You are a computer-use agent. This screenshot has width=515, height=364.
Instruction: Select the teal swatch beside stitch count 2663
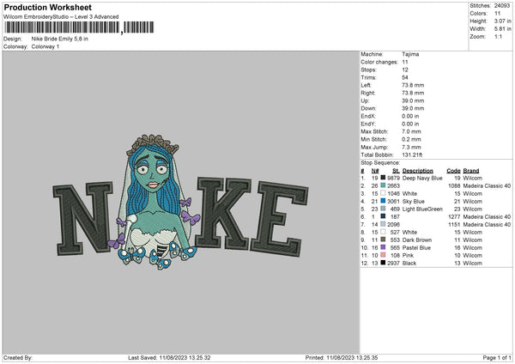(x=383, y=185)
